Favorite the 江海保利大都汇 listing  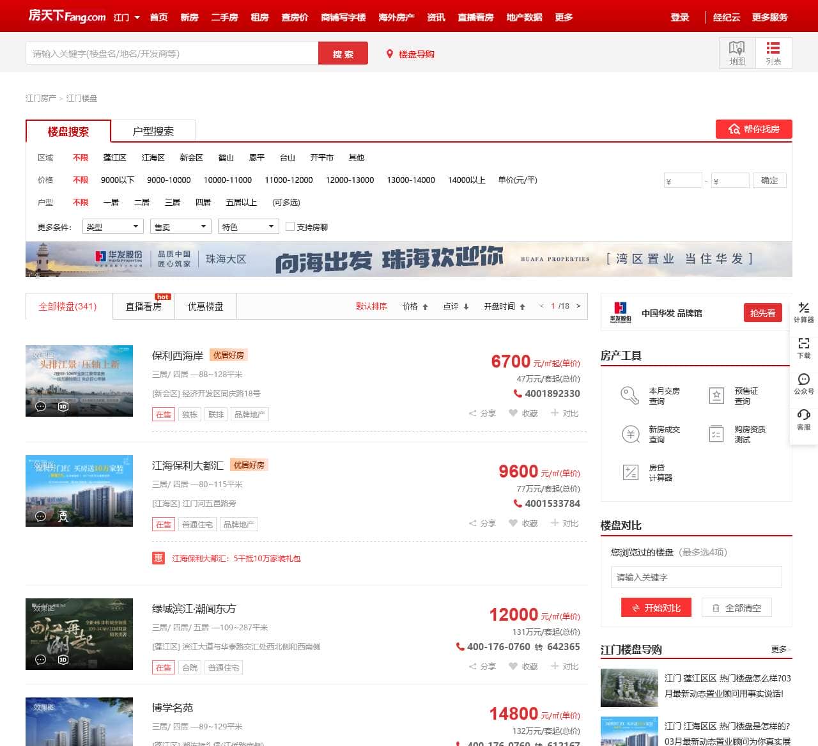tap(523, 523)
